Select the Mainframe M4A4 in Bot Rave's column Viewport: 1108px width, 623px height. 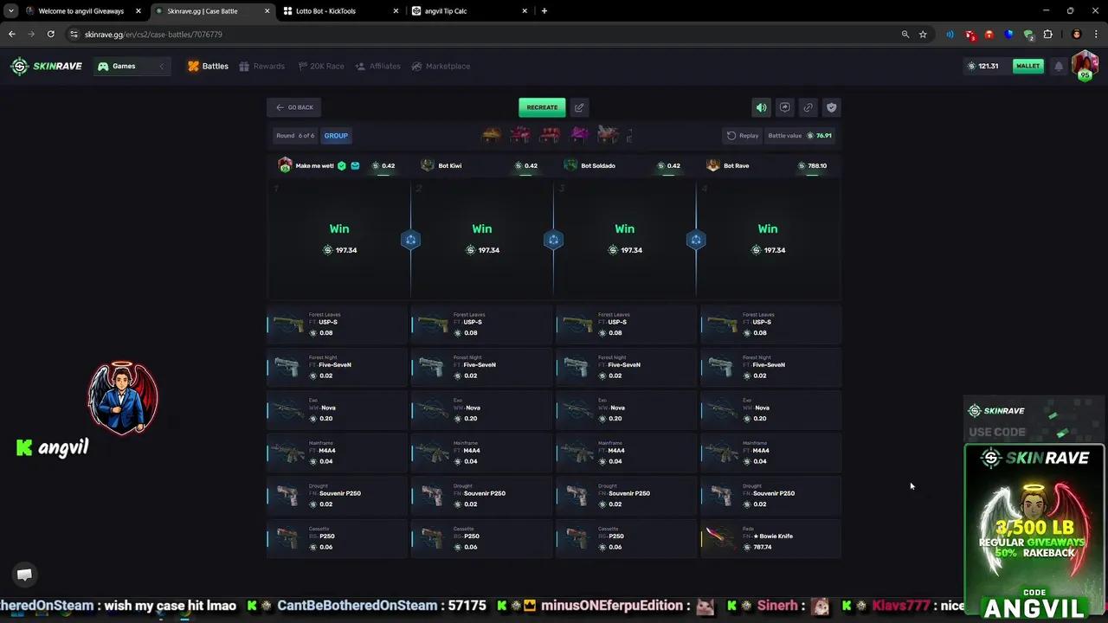(770, 455)
